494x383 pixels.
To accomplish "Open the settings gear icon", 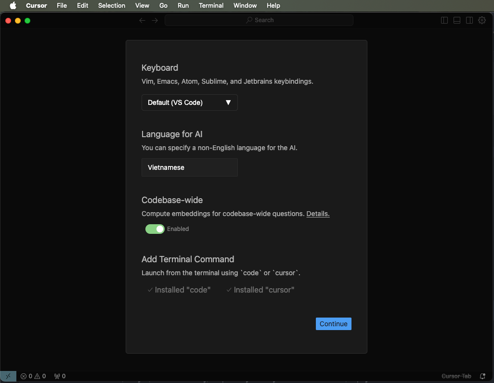I will (x=482, y=20).
